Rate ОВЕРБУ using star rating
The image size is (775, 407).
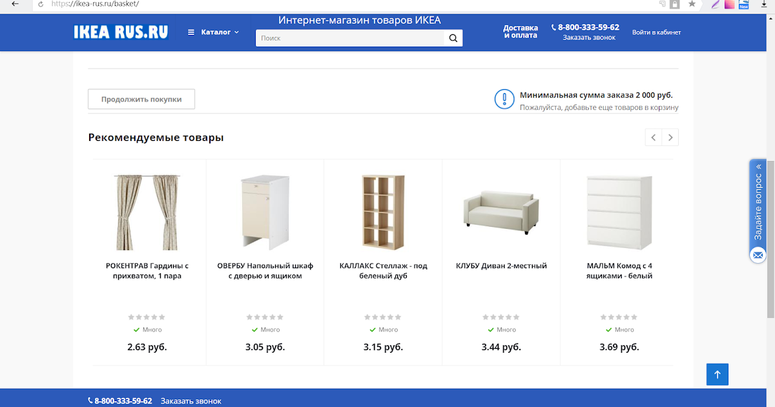coord(265,317)
